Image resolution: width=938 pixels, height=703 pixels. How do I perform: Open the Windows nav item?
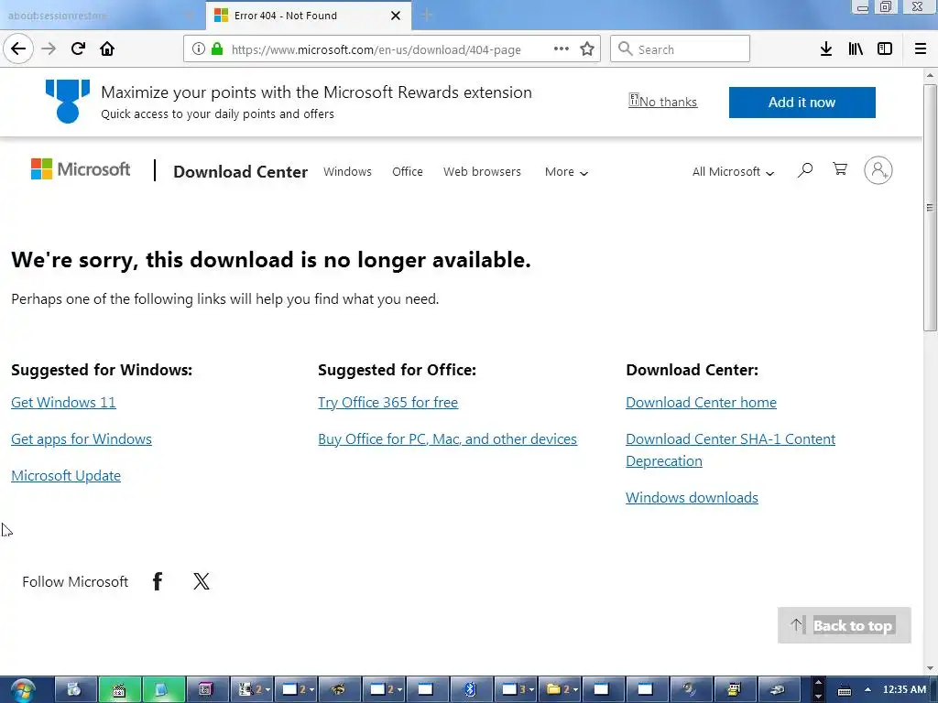[347, 171]
